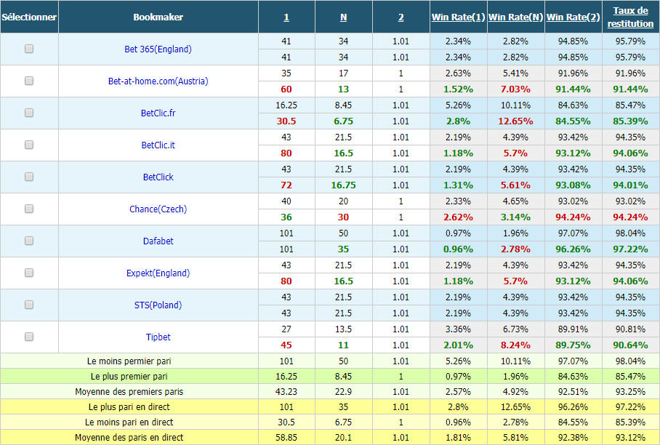This screenshot has width=660, height=445.
Task: Visit the Dafabet bookmaker link
Action: click(158, 241)
